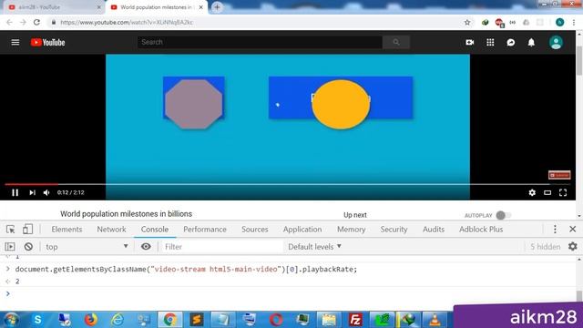Clear the console output

[28, 247]
